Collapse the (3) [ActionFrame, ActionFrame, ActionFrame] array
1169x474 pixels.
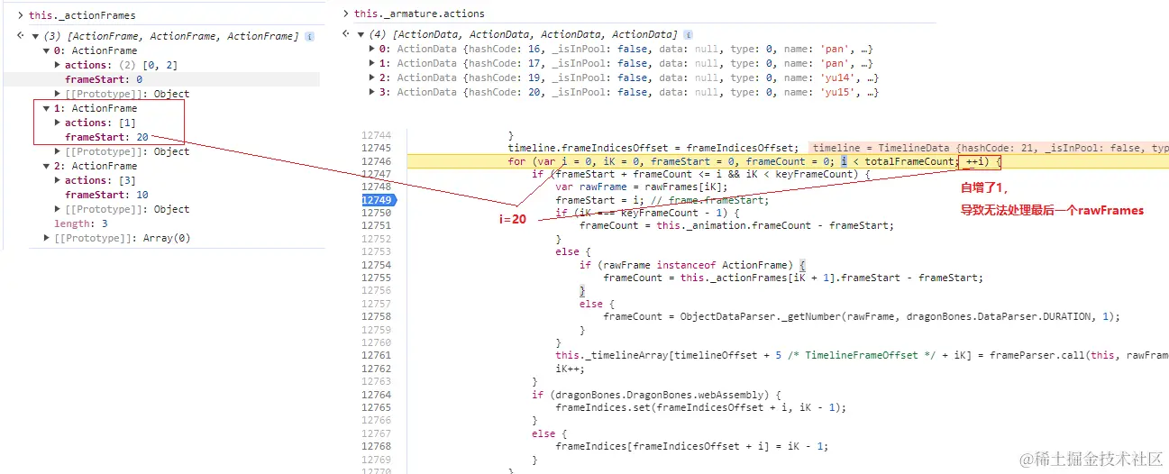click(35, 36)
